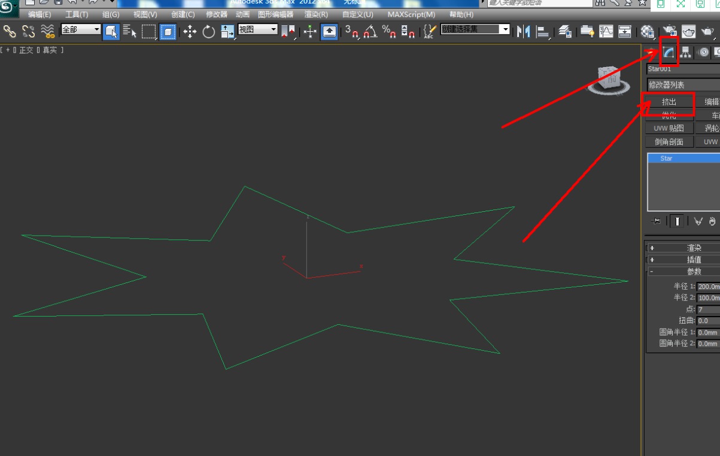Open Edit Named Selection Sets
This screenshot has height=456, width=720.
coord(429,31)
